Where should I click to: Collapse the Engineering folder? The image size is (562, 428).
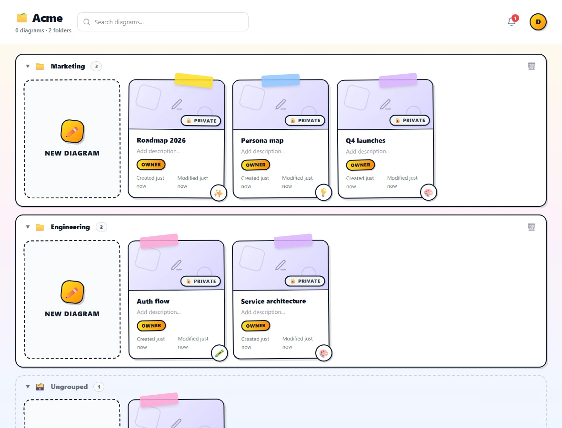point(28,227)
